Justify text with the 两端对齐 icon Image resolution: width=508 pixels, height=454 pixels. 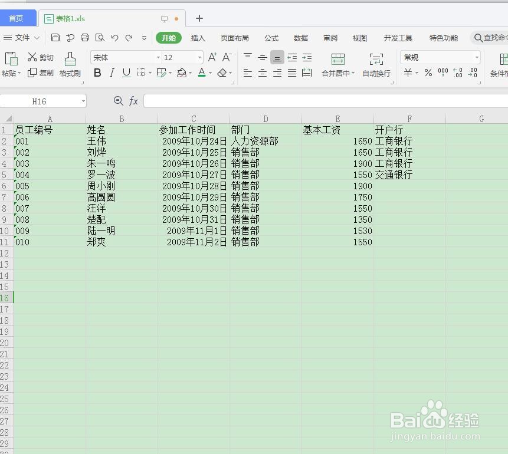click(x=292, y=73)
